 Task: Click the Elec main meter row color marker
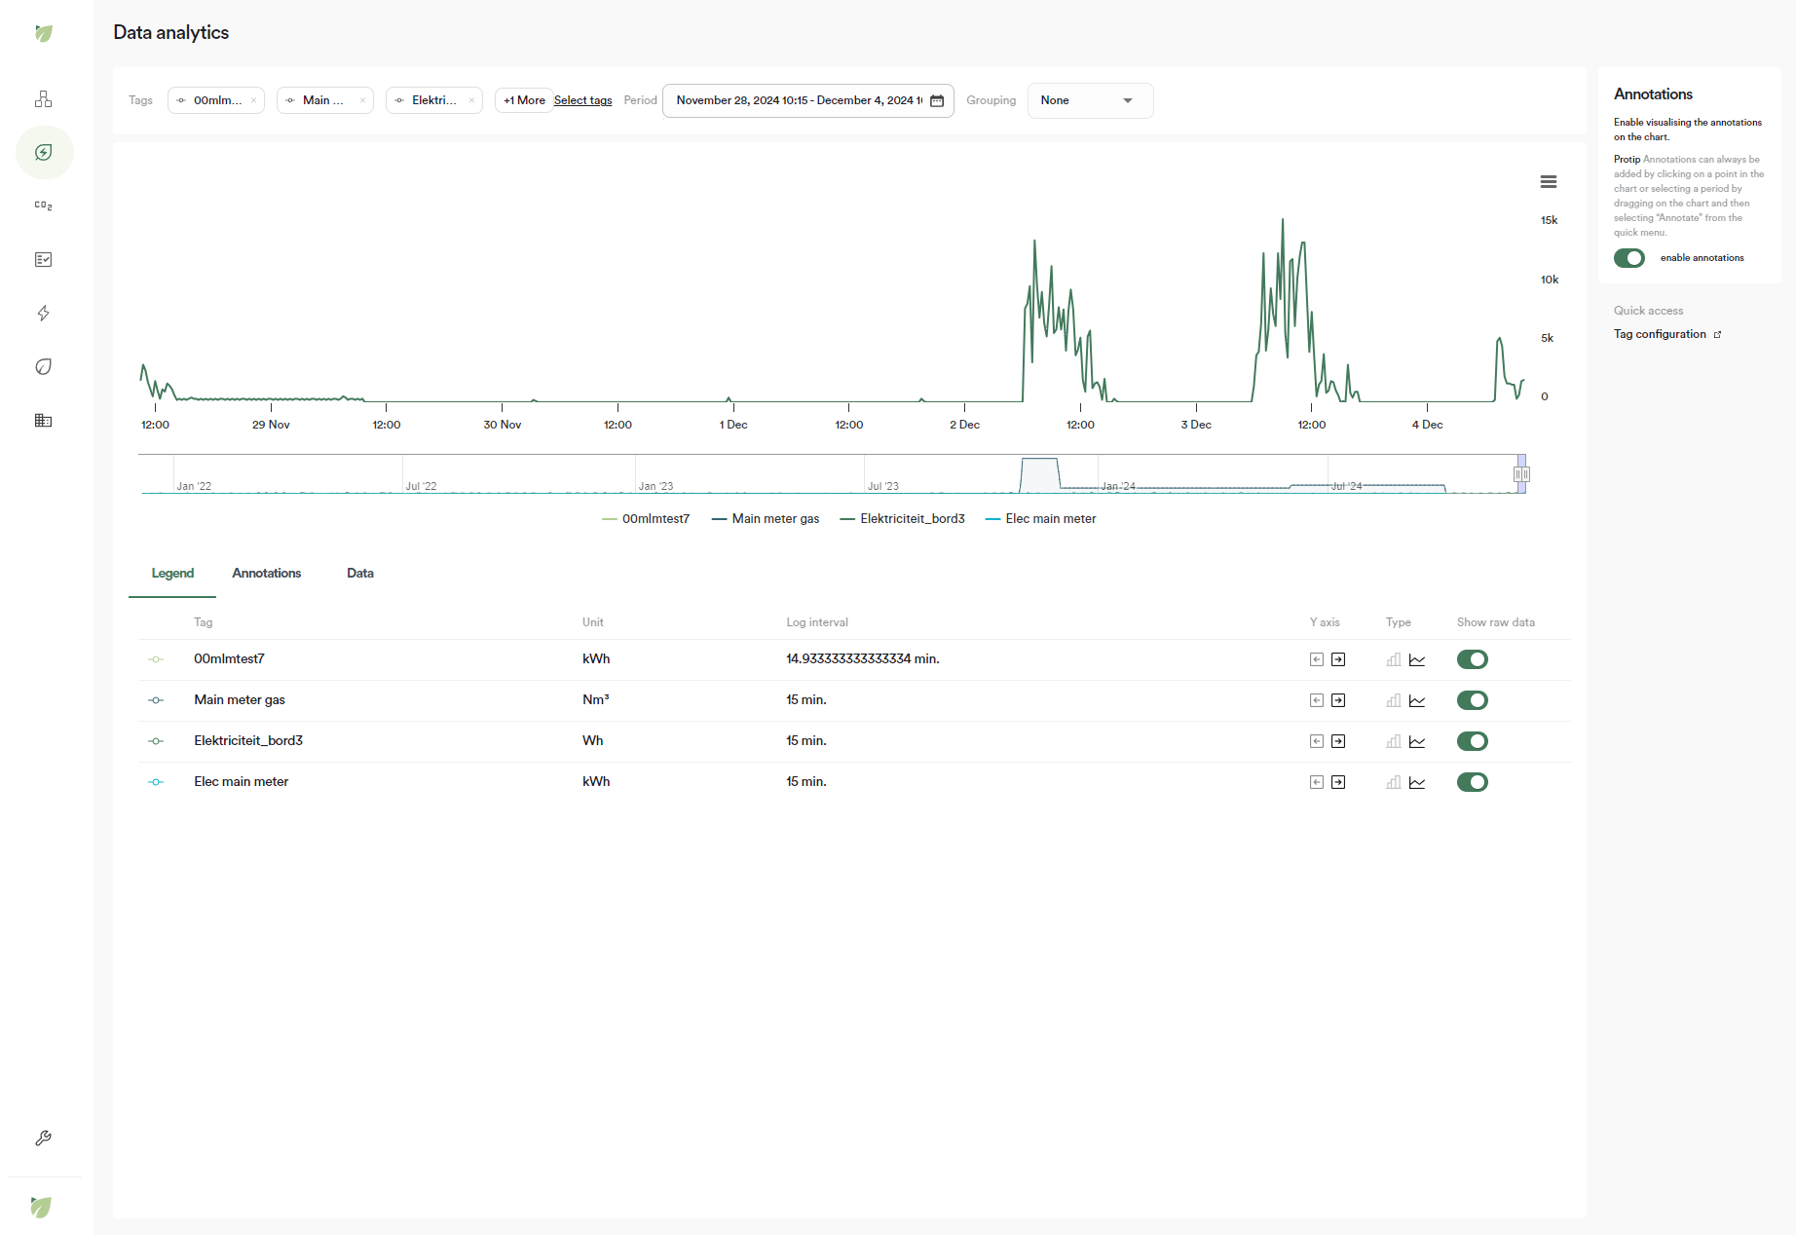tap(156, 783)
